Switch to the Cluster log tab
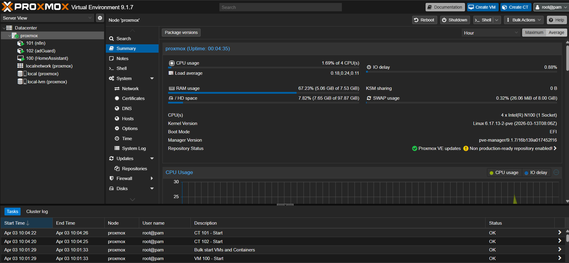 37,212
